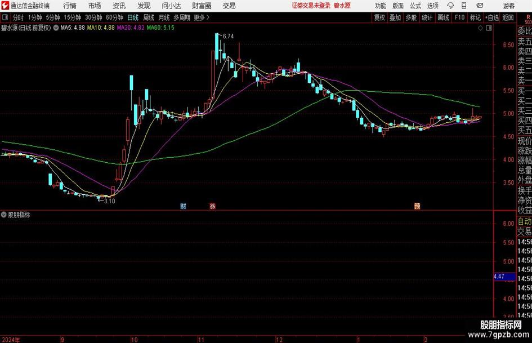The height and width of the screenshot is (343, 532).
Task: Switch to the 周线 weekly period tab
Action: (x=149, y=17)
